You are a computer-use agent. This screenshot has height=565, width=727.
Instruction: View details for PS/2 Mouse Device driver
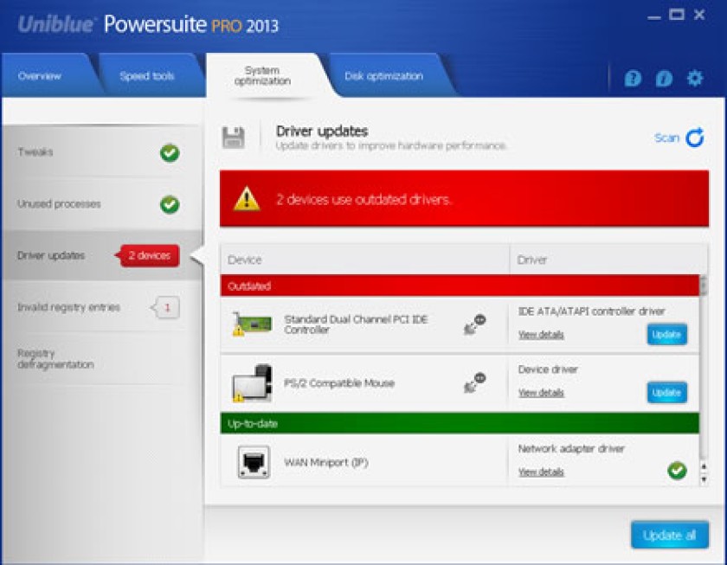click(541, 393)
